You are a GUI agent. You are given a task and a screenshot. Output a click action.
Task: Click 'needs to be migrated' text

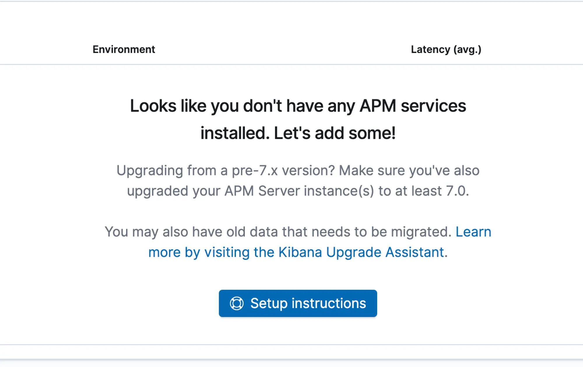click(x=381, y=232)
